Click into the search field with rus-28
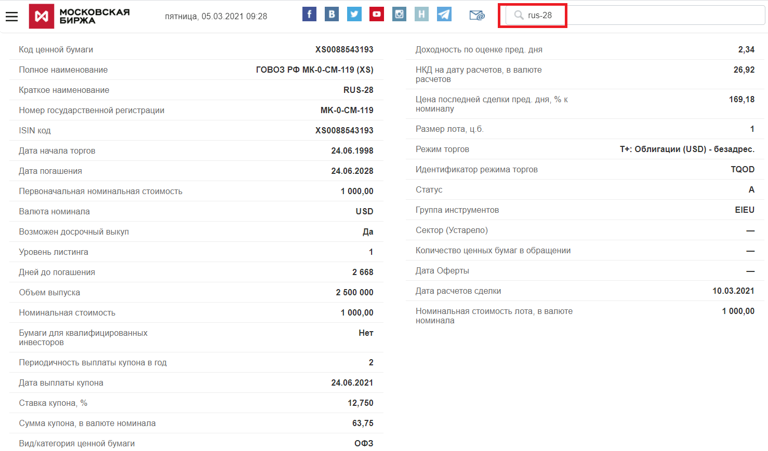This screenshot has height=451, width=768. coord(635,15)
